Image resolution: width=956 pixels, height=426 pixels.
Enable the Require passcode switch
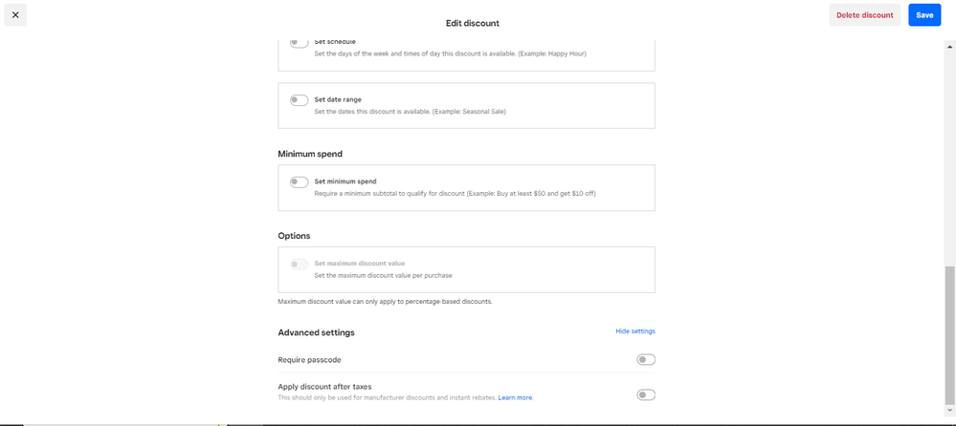point(646,360)
